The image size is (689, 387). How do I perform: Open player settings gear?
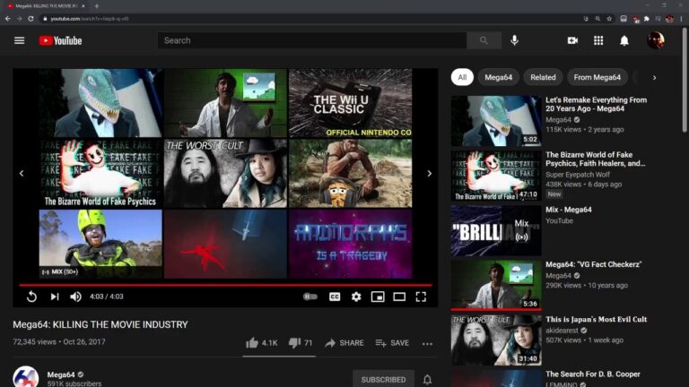coord(356,297)
